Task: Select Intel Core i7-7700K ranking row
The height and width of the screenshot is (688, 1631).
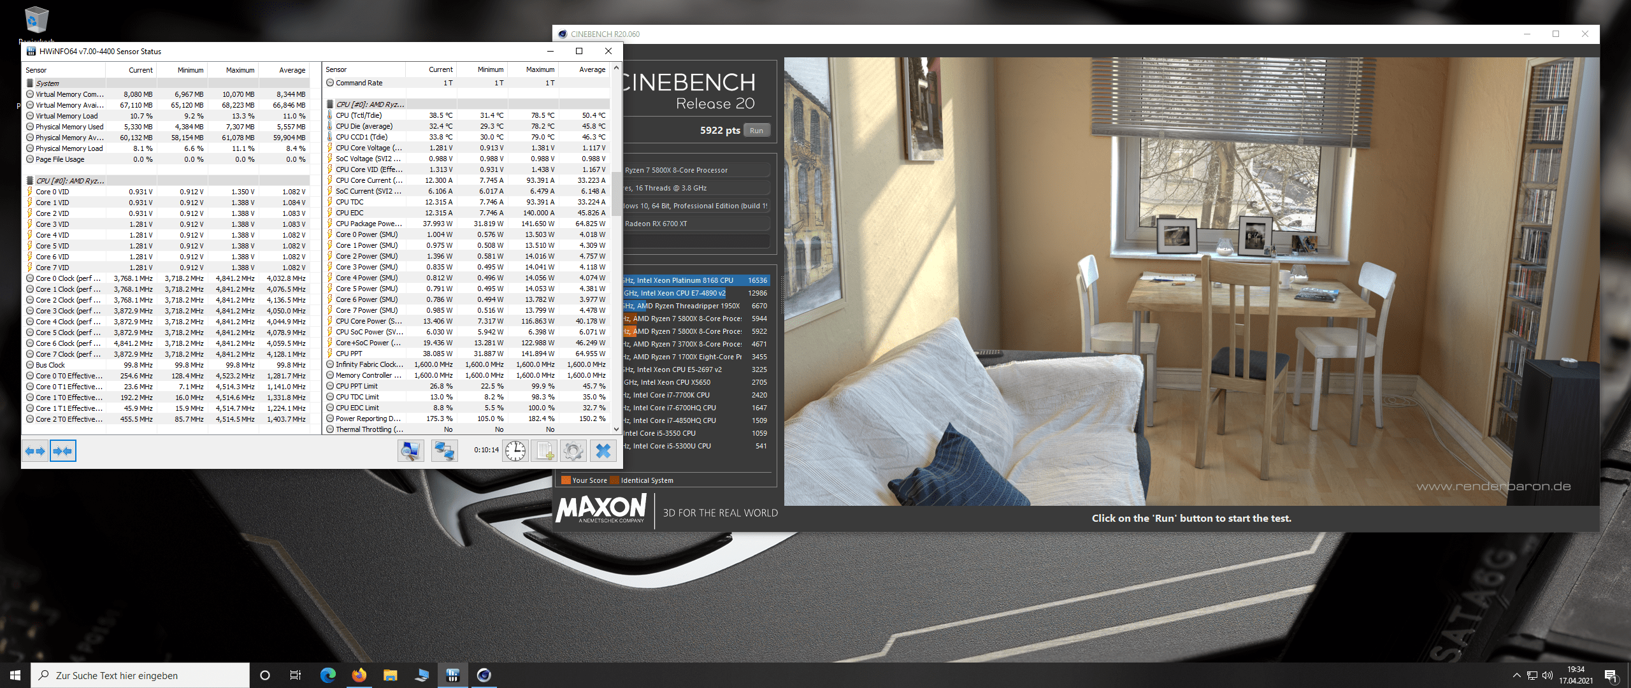Action: click(696, 395)
